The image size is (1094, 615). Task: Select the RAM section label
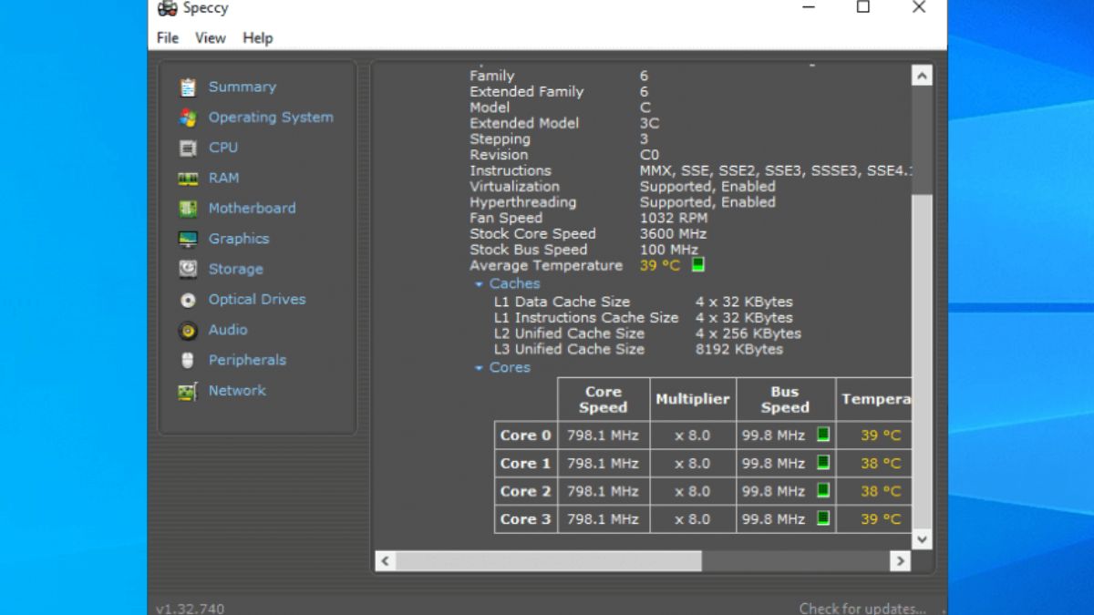click(x=223, y=178)
